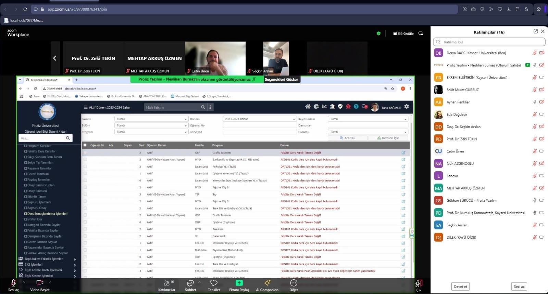The height and width of the screenshot is (294, 548).
Task: Click edit icon on Psikoloji(YL) (Tezli) row
Action: click(403, 167)
